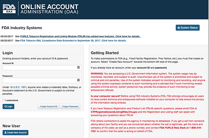Click the 'New User' heading
Viewport: 209px width, 138px height.
point(11,126)
